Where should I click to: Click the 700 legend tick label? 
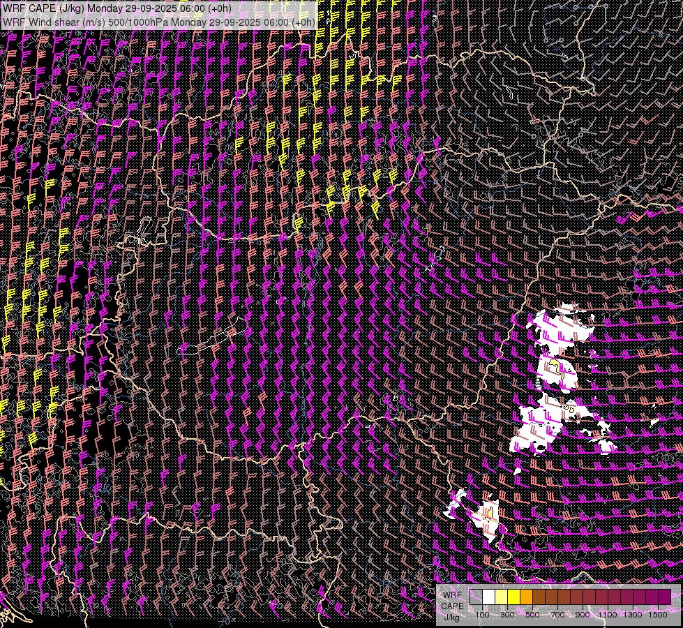click(x=557, y=615)
